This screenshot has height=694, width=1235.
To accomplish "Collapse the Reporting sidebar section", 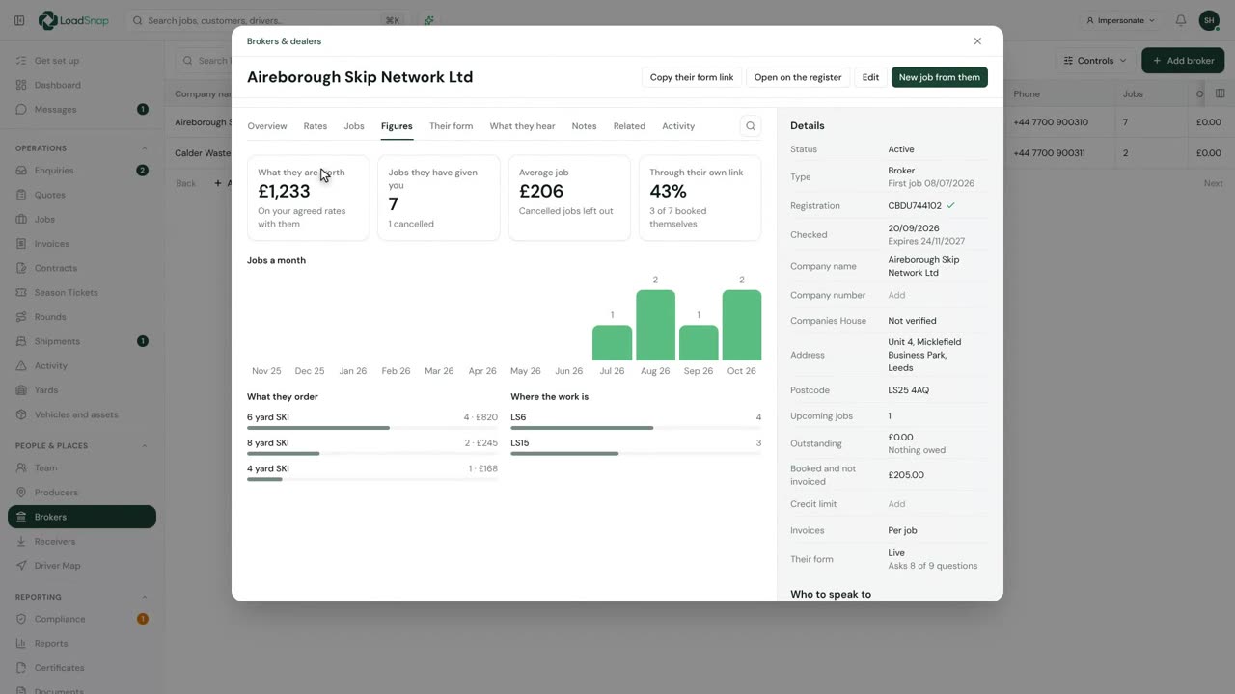I will pyautogui.click(x=145, y=597).
